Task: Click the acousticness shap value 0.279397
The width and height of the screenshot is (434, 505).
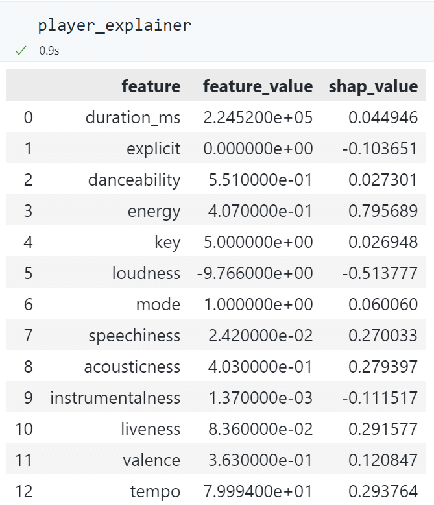Action: (383, 367)
